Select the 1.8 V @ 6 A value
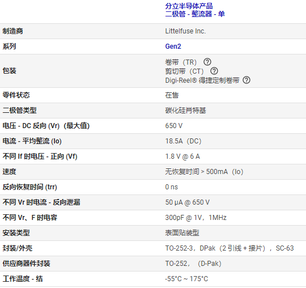This screenshot has width=306, height=288. 182,156
